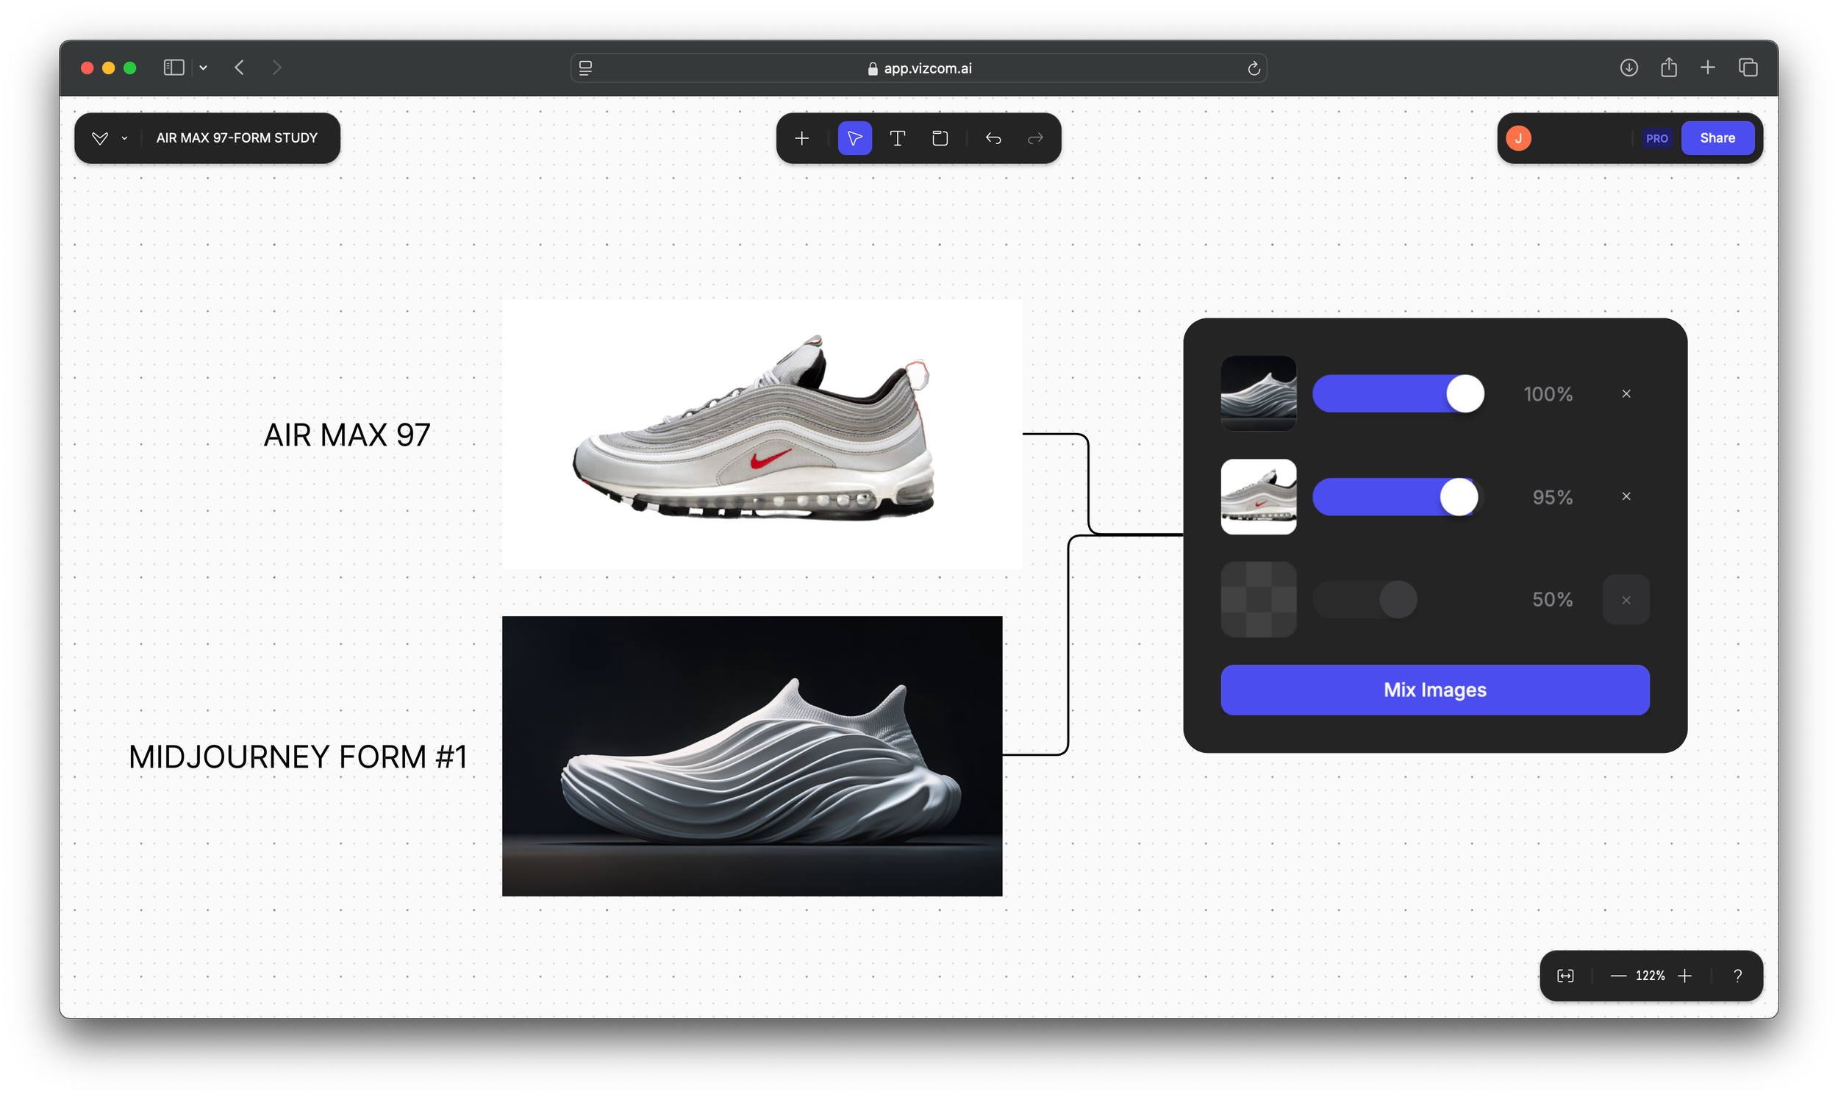This screenshot has height=1097, width=1838.
Task: Zoom out with the minus button
Action: click(x=1617, y=976)
